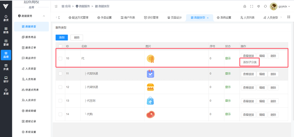Switch to the 系统设置 tab
This screenshot has height=137, width=294.
[224, 18]
